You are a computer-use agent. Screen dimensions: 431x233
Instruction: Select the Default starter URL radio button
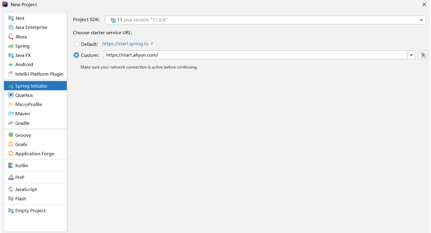click(76, 44)
